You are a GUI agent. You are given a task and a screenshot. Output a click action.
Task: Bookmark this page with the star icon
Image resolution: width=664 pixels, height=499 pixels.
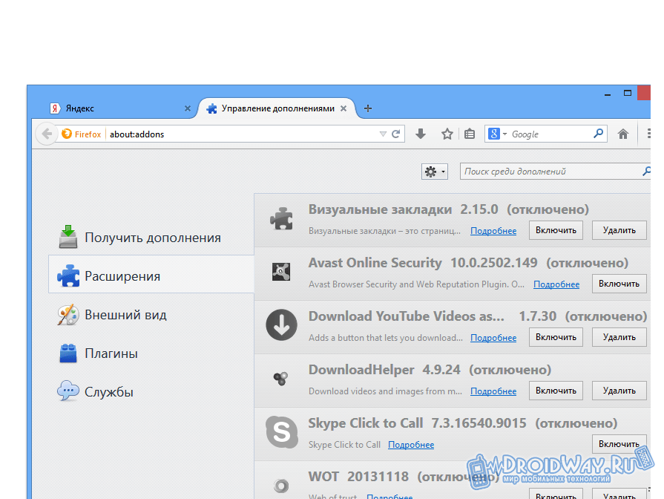[447, 134]
